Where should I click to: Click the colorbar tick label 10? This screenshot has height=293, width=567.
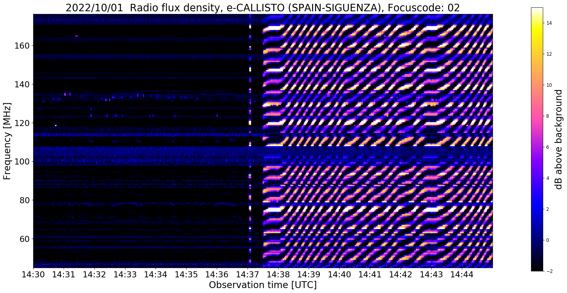click(549, 85)
